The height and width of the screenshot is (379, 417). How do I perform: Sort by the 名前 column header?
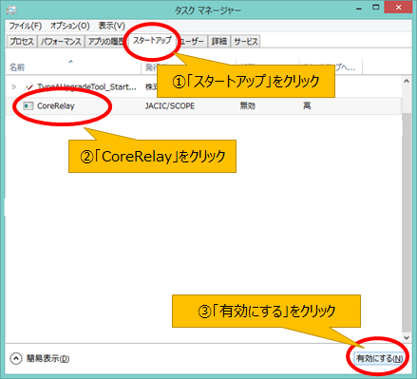pos(73,67)
